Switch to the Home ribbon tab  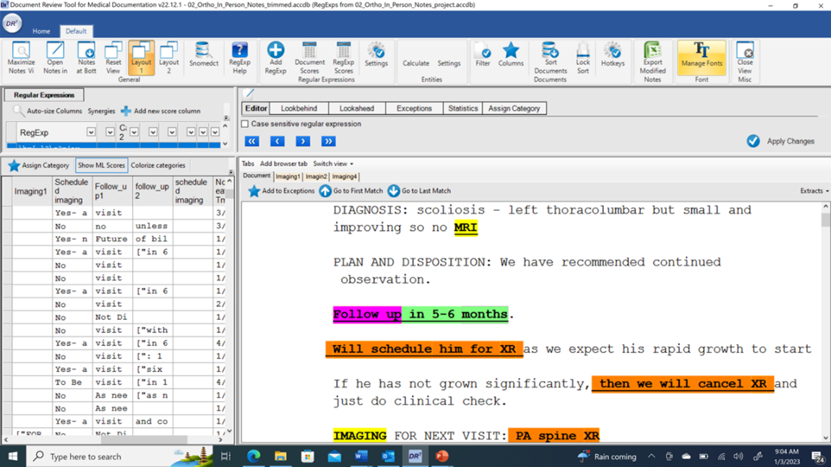tap(41, 31)
